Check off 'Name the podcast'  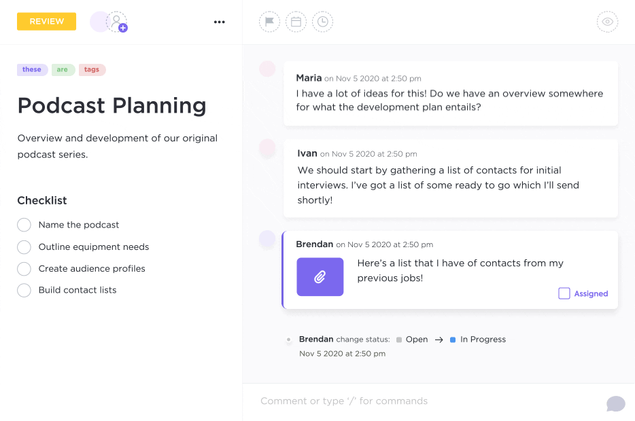[x=24, y=225]
